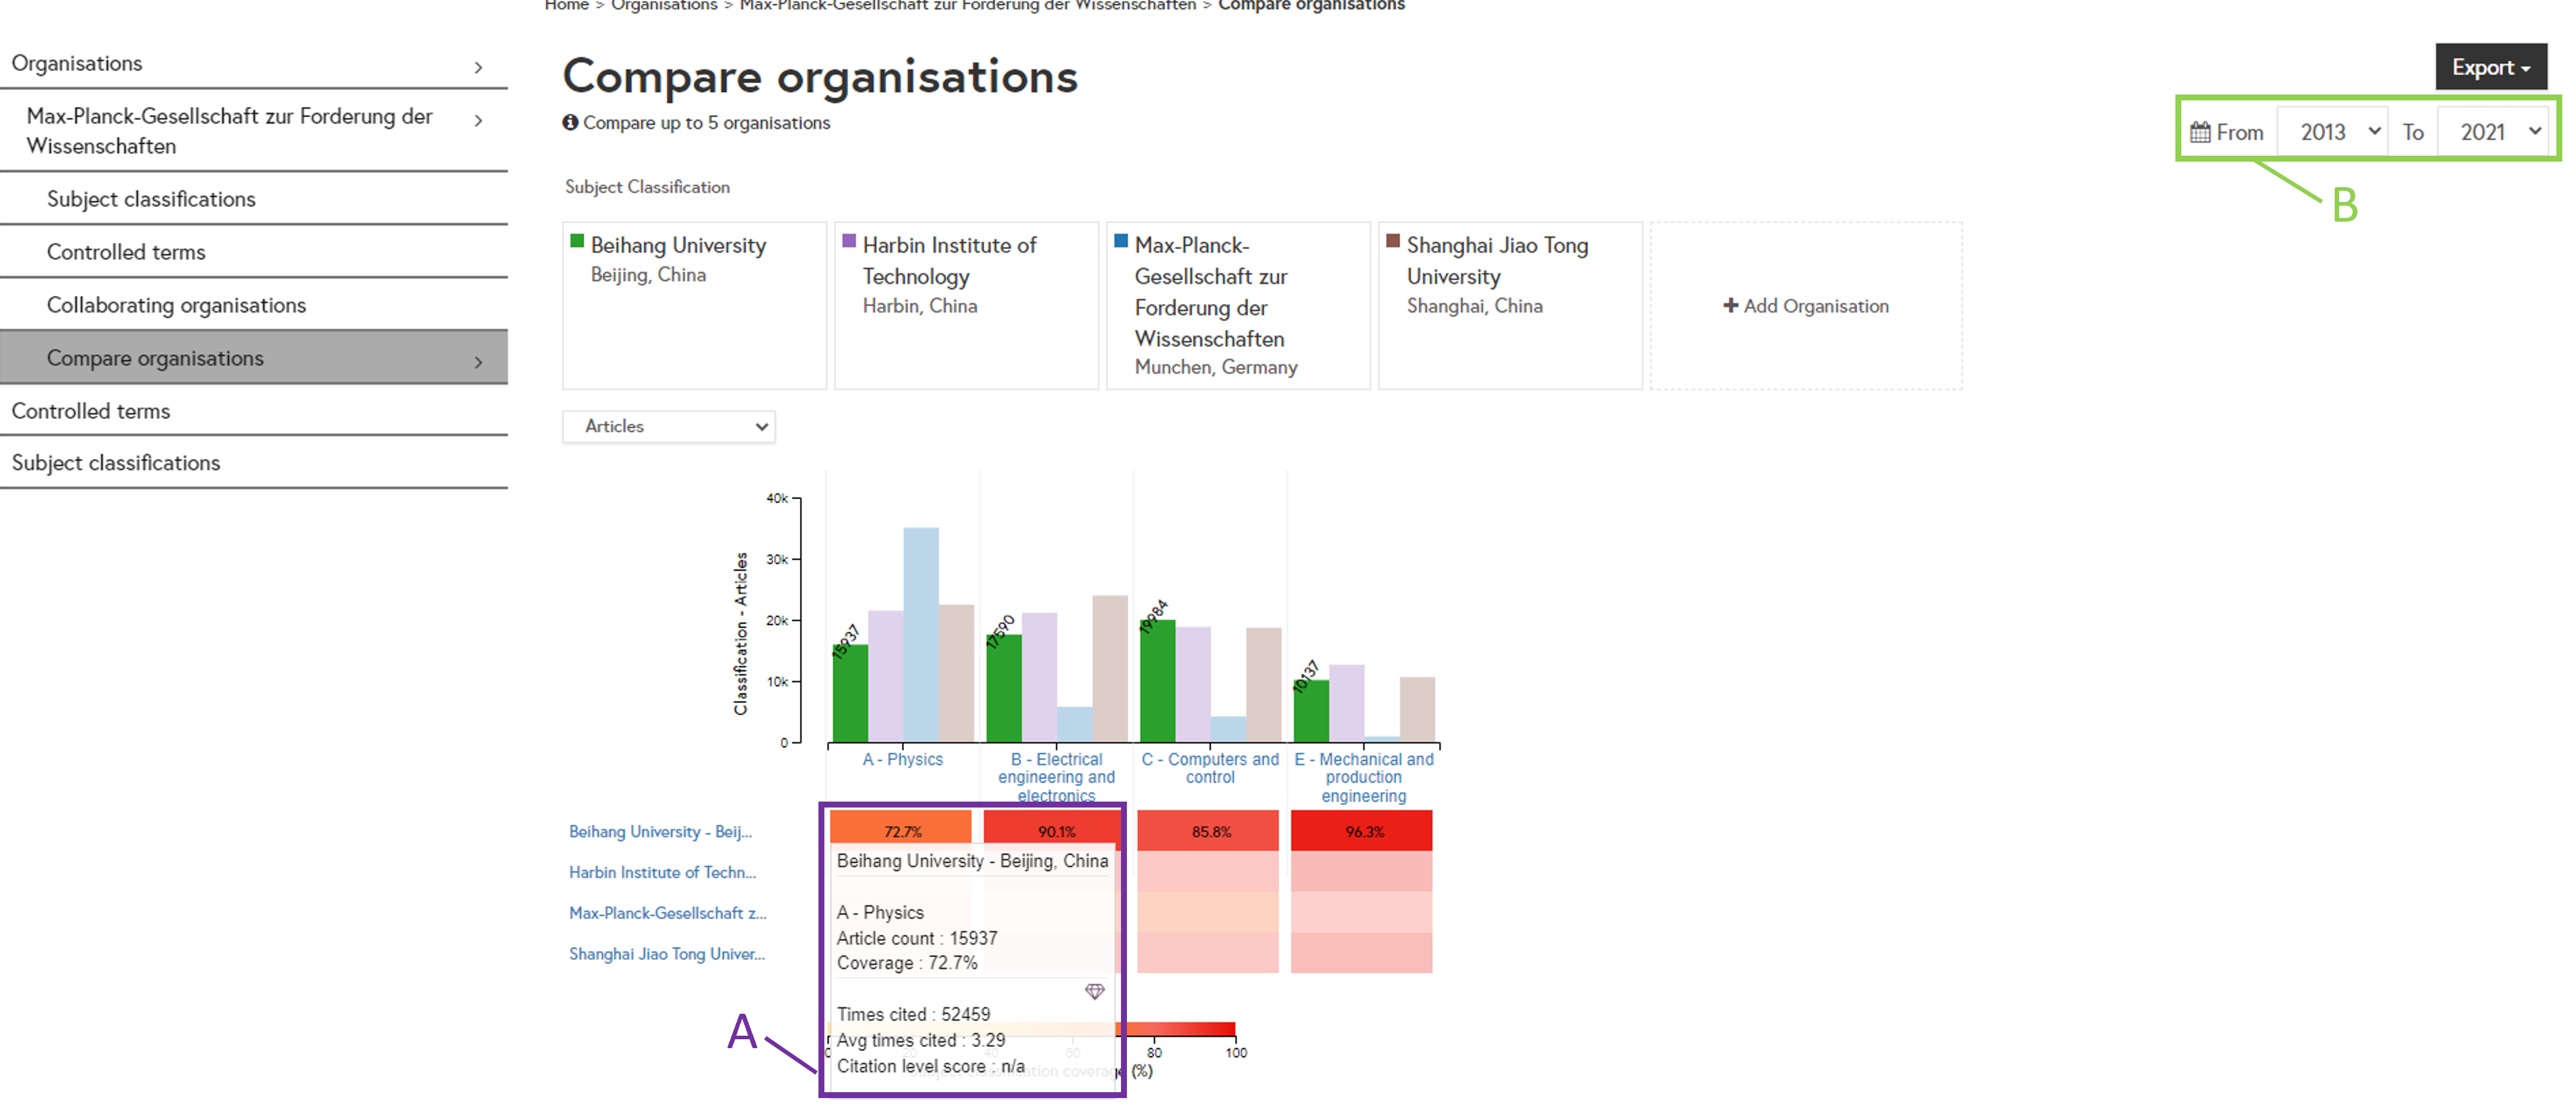Open the Articles metric dropdown
The width and height of the screenshot is (2576, 1107).
pos(669,426)
